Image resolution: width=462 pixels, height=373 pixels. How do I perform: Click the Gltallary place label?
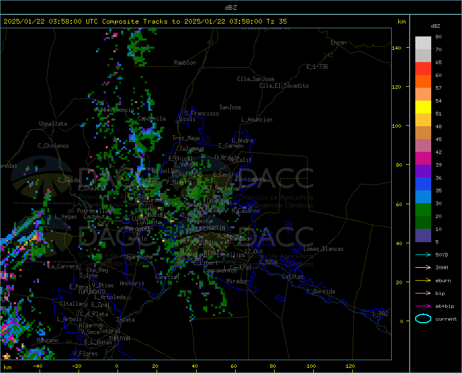[73, 304]
